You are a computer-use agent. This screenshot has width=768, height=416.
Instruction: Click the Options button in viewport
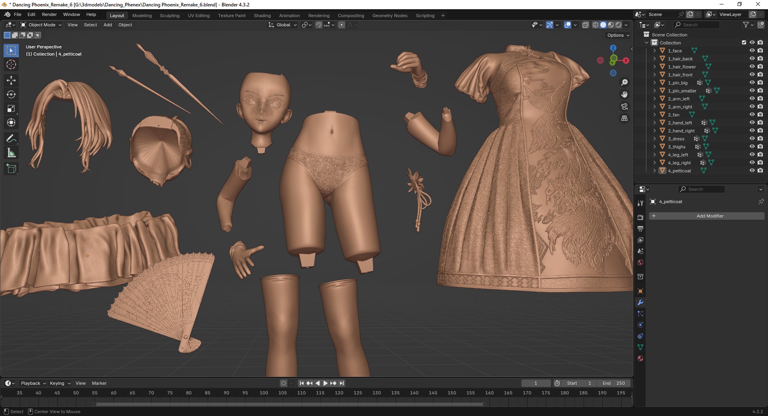tap(618, 35)
